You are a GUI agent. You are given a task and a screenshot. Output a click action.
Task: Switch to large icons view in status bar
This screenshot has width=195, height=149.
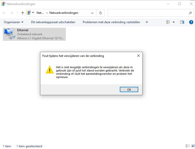click(193, 146)
